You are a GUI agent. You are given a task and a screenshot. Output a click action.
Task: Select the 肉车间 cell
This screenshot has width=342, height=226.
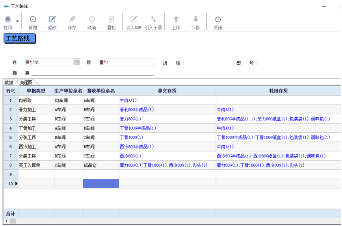[x=69, y=100]
